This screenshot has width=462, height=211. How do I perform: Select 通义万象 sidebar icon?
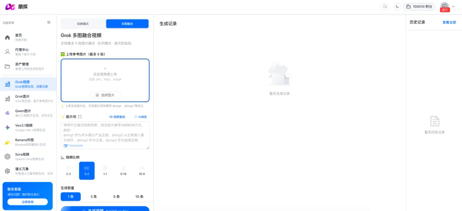pyautogui.click(x=8, y=171)
